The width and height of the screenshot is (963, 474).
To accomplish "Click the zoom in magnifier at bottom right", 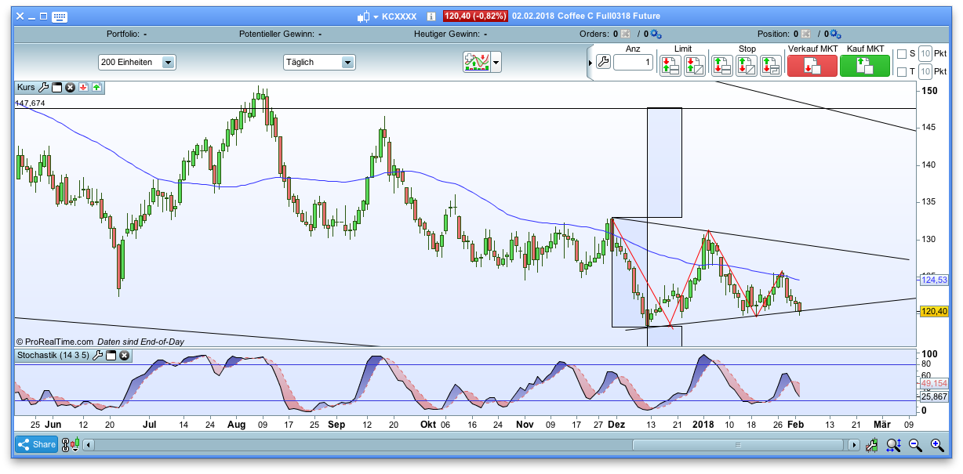I will 937,444.
